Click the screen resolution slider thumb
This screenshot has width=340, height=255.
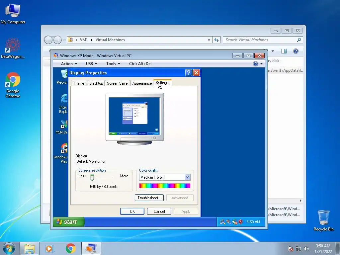point(92,178)
